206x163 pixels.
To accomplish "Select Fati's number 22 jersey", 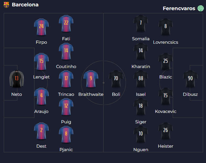I will (66, 23).
